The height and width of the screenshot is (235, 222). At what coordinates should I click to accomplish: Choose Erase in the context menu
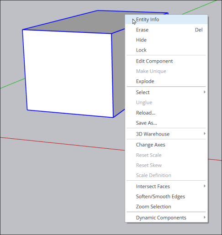(x=166, y=30)
